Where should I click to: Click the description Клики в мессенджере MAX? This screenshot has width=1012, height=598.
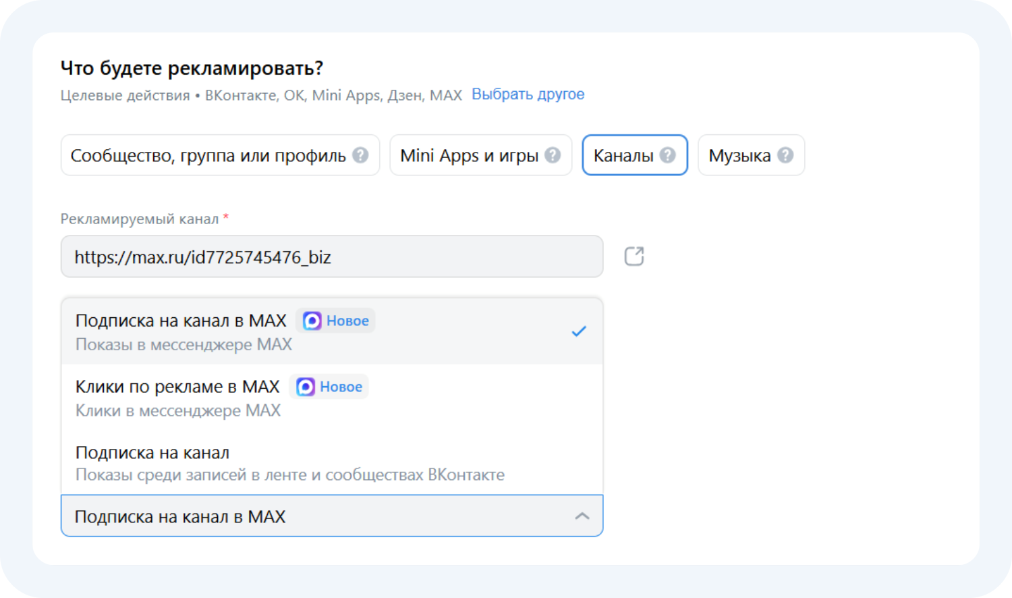click(x=178, y=410)
